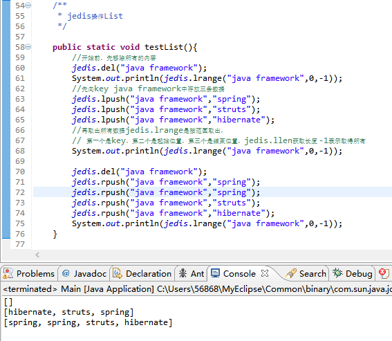Click the comment on line 62 about key java framework
392x341 pixels.
pos(148,89)
